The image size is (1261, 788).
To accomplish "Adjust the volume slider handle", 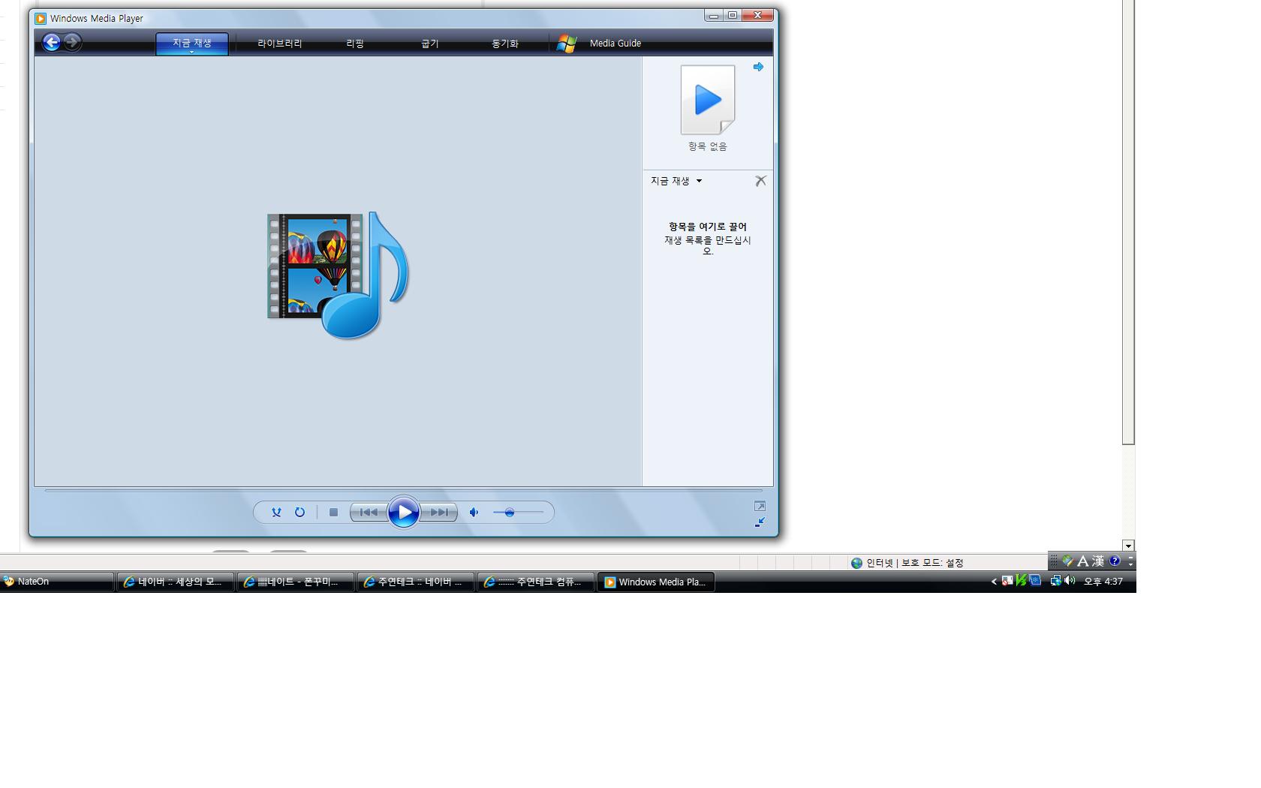I will click(510, 513).
